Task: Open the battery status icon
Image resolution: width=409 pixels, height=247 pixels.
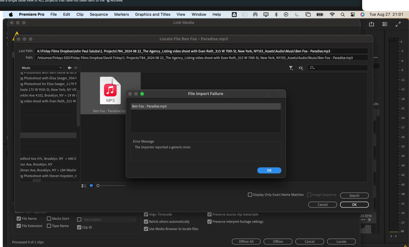Action: click(320, 14)
